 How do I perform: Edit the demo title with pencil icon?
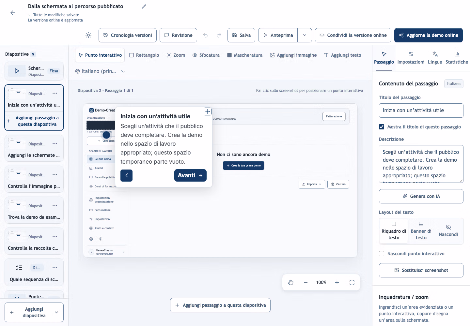pos(144,7)
